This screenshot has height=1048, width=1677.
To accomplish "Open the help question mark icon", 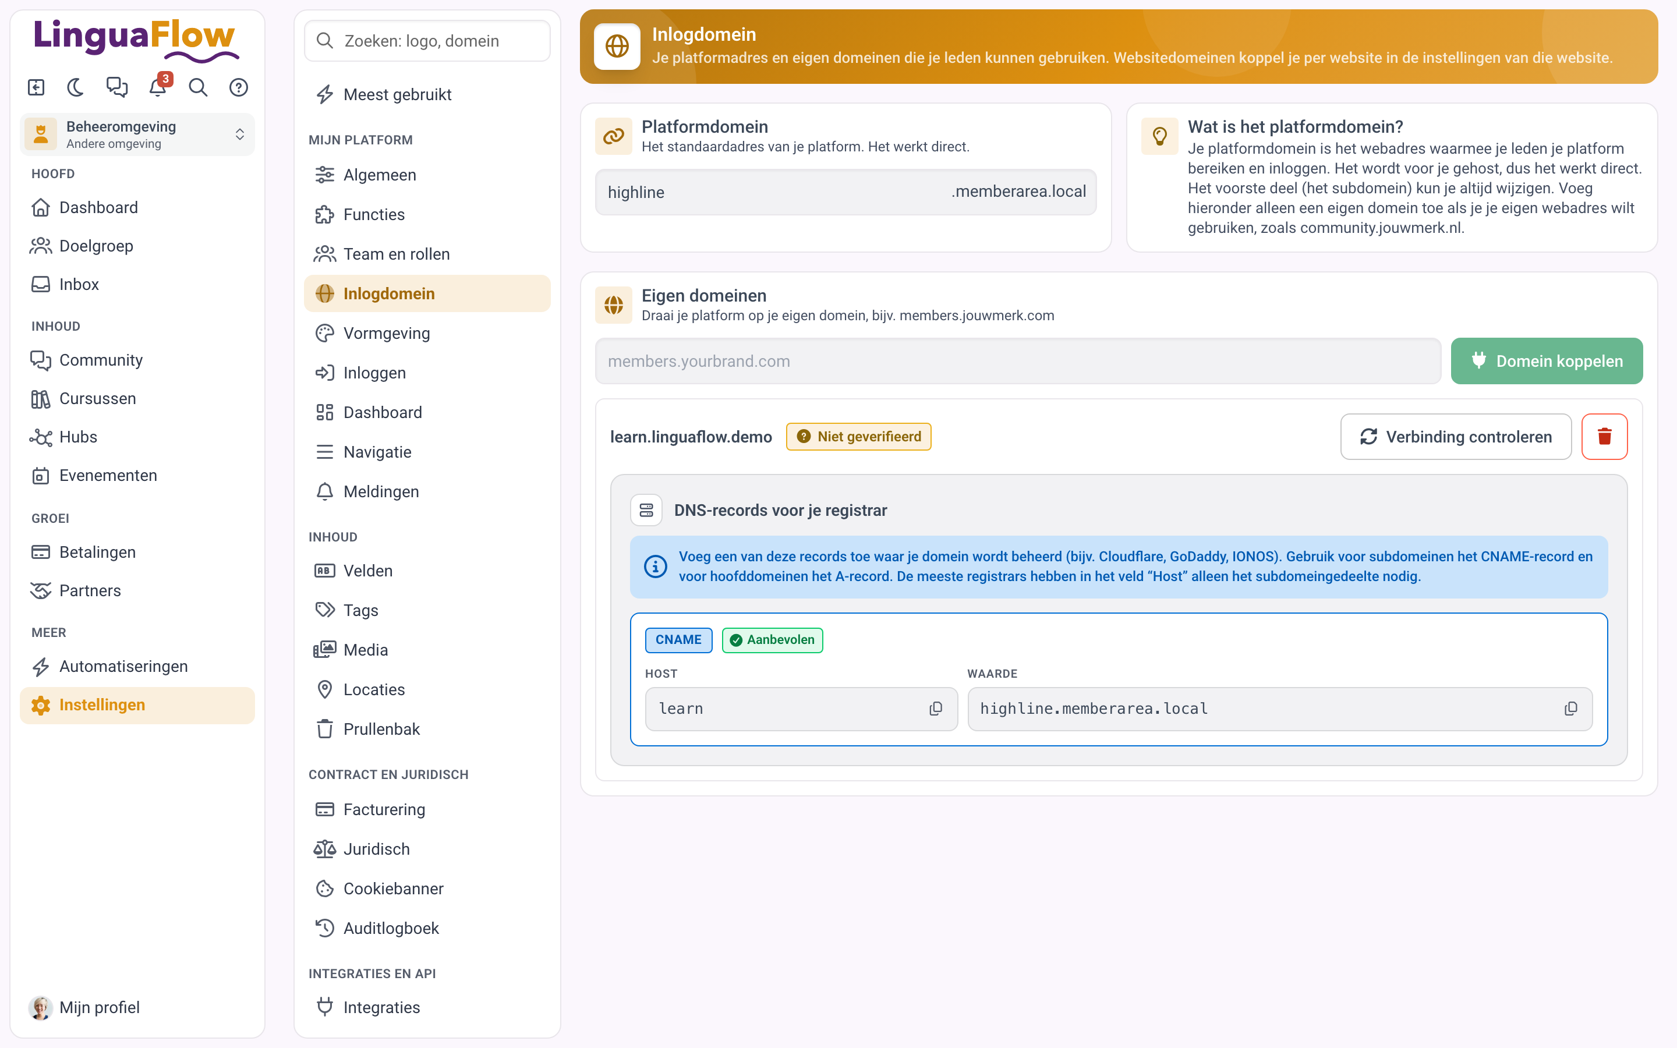I will coord(239,87).
